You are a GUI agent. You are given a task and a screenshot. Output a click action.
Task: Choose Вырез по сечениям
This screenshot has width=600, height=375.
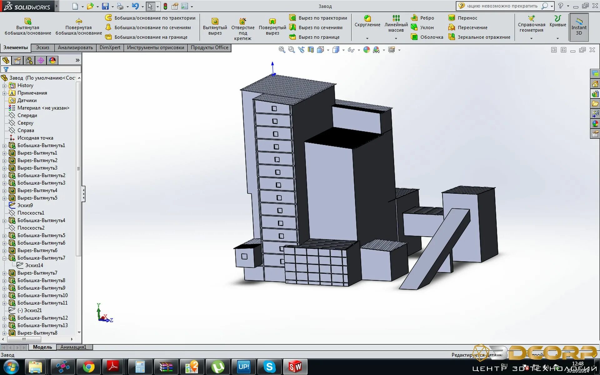click(316, 27)
